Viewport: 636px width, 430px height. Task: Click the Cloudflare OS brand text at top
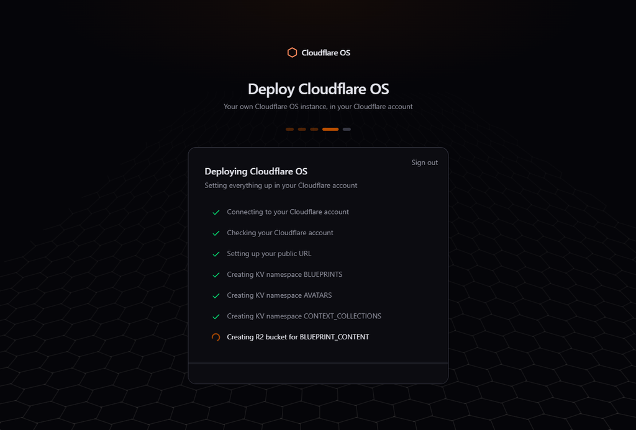click(x=325, y=53)
